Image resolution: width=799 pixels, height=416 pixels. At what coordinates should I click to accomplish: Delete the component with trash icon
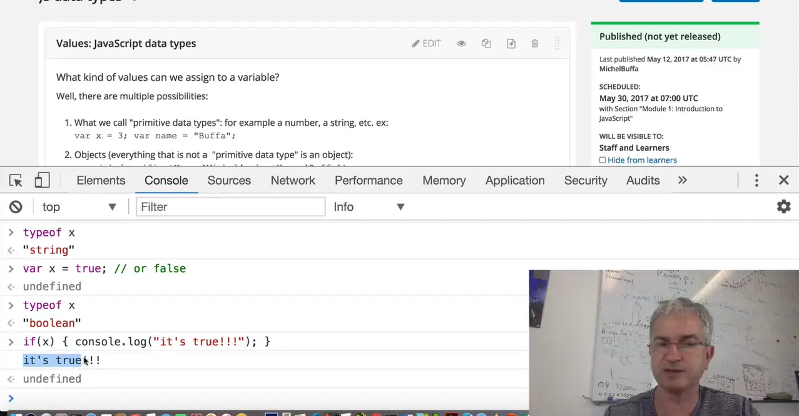[535, 43]
